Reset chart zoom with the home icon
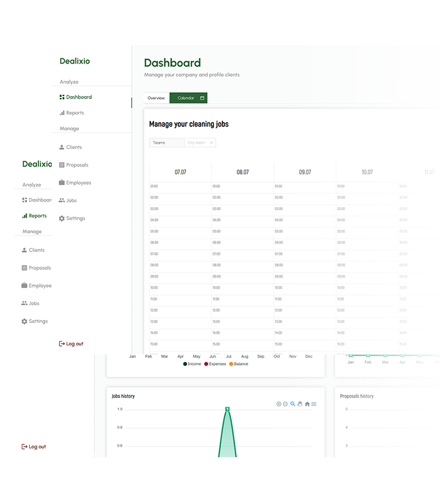Screen dimensions: 440x499 pyautogui.click(x=307, y=404)
